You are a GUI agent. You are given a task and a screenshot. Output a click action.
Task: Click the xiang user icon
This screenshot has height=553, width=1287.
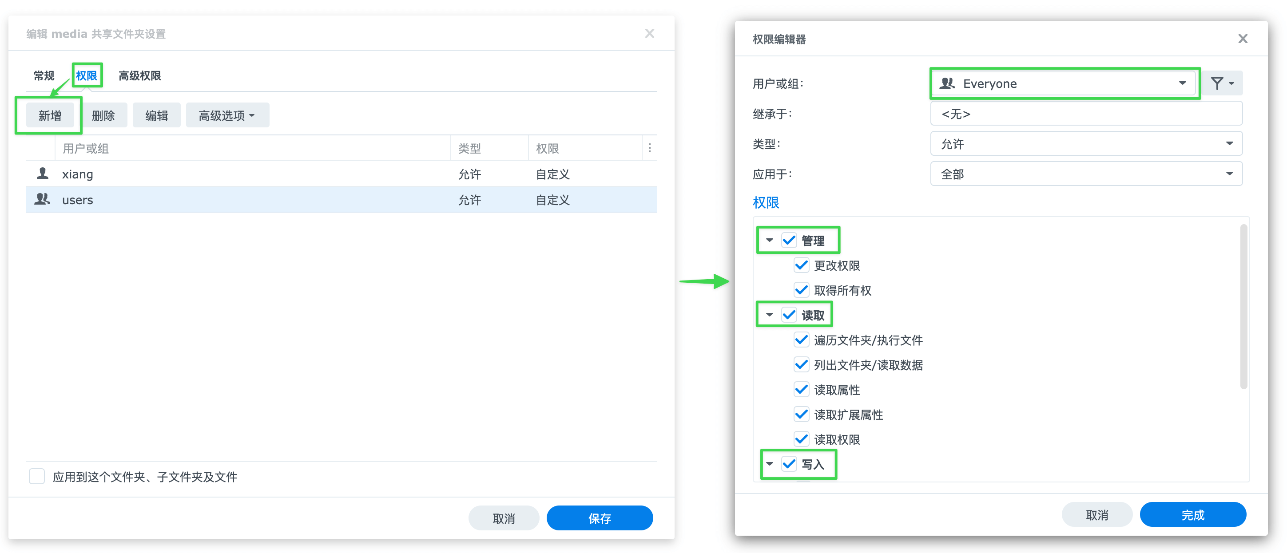pos(43,174)
